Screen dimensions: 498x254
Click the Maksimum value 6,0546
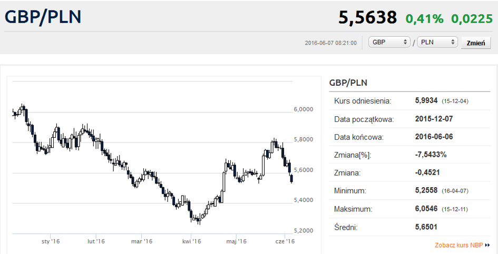pos(427,209)
